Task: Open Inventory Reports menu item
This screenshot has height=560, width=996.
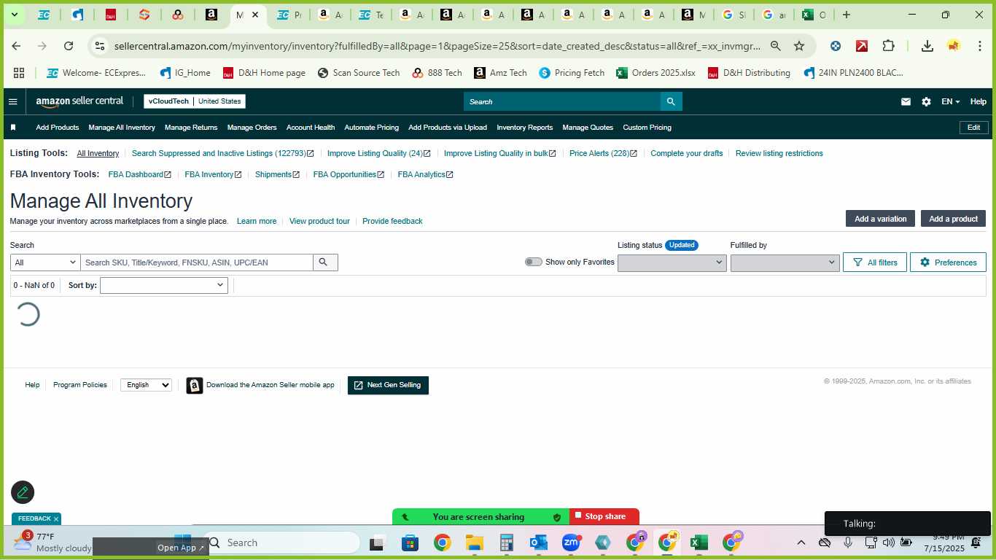Action: (524, 128)
